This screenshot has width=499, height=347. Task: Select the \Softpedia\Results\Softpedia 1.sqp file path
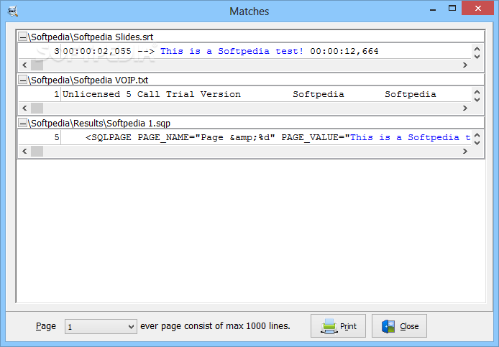point(99,124)
